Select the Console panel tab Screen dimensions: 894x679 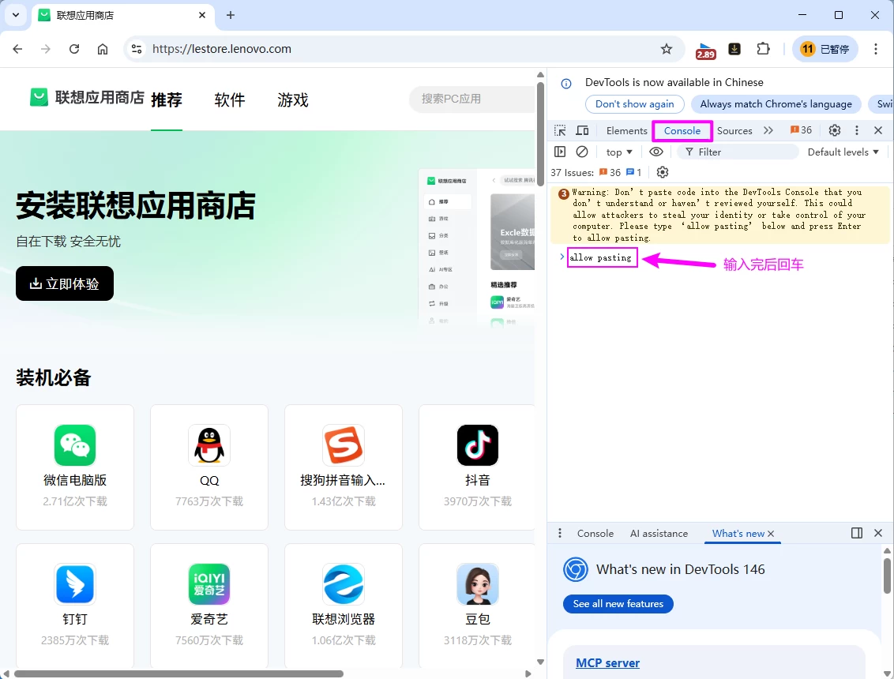pyautogui.click(x=682, y=130)
